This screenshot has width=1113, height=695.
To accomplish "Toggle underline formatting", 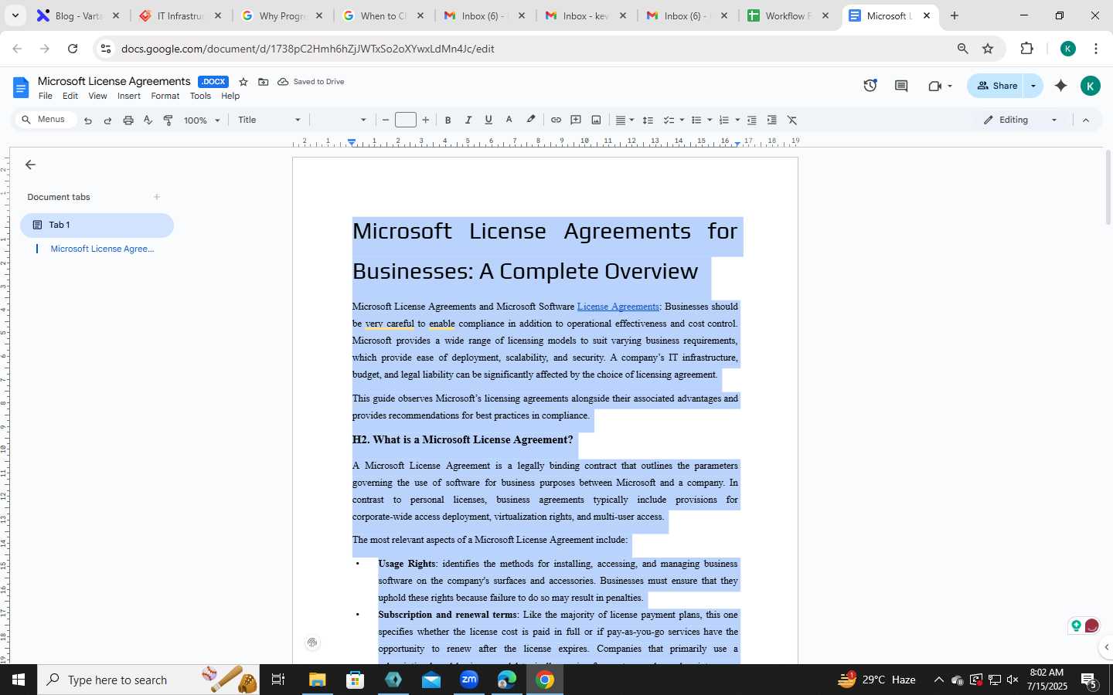I will coord(488,120).
